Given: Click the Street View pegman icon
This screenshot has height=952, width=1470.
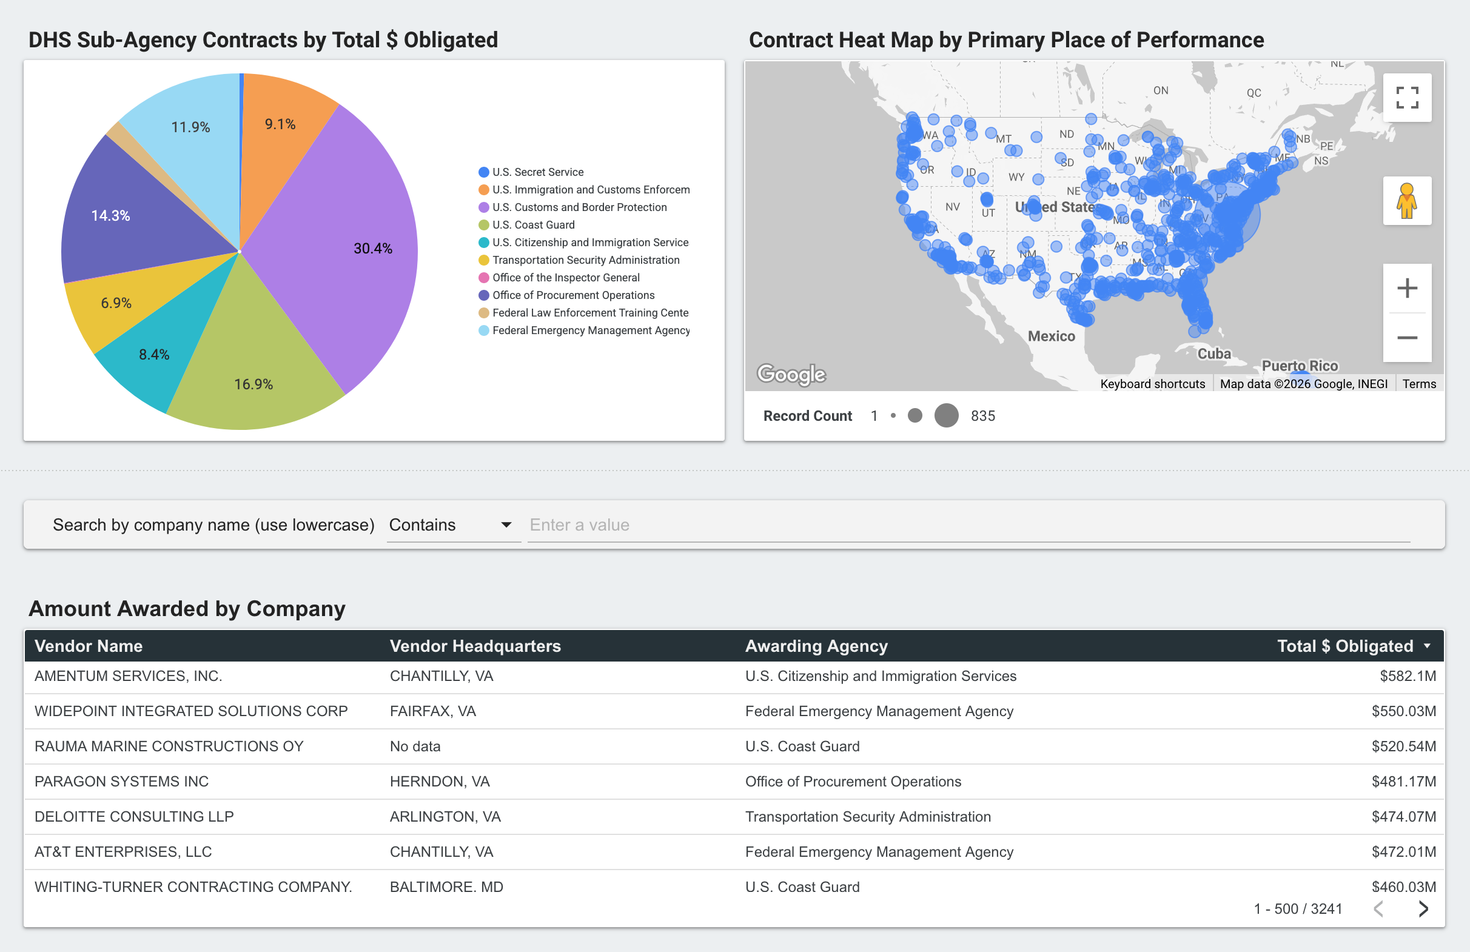Looking at the screenshot, I should click(x=1406, y=201).
